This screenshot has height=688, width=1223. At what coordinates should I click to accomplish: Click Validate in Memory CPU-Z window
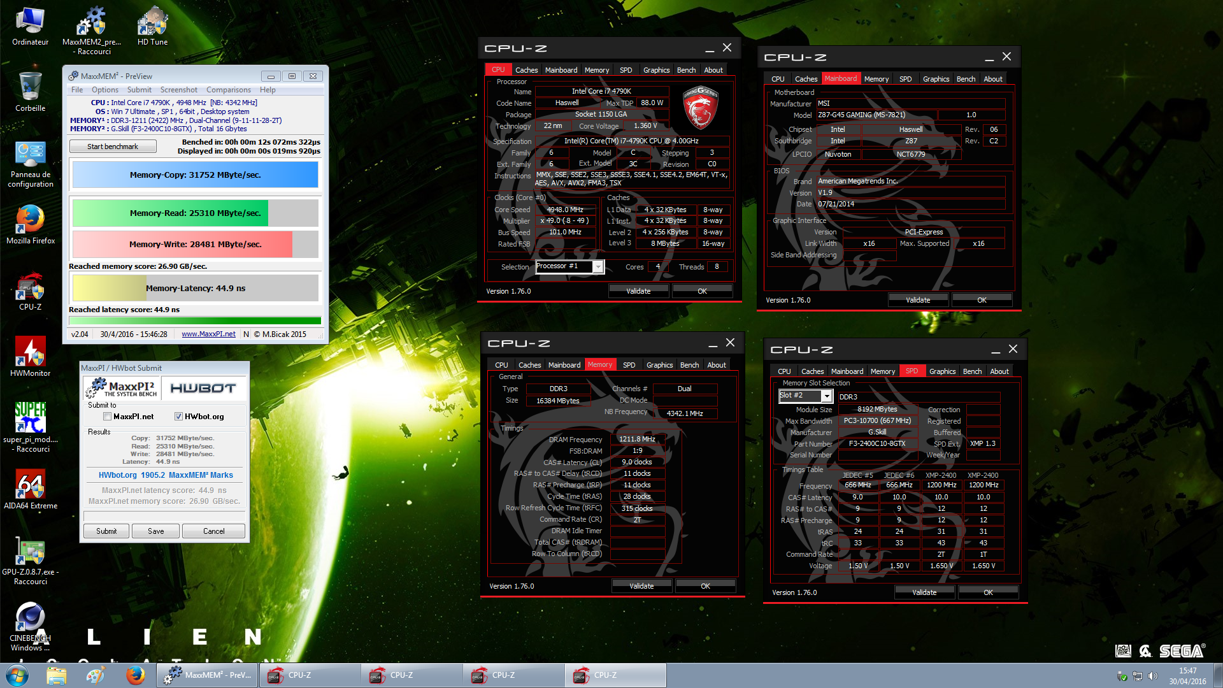(x=641, y=586)
